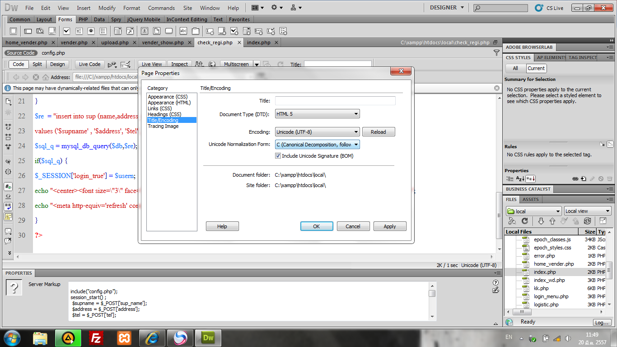Viewport: 617px width, 347px height.
Task: Switch to Design view
Action: (x=57, y=64)
